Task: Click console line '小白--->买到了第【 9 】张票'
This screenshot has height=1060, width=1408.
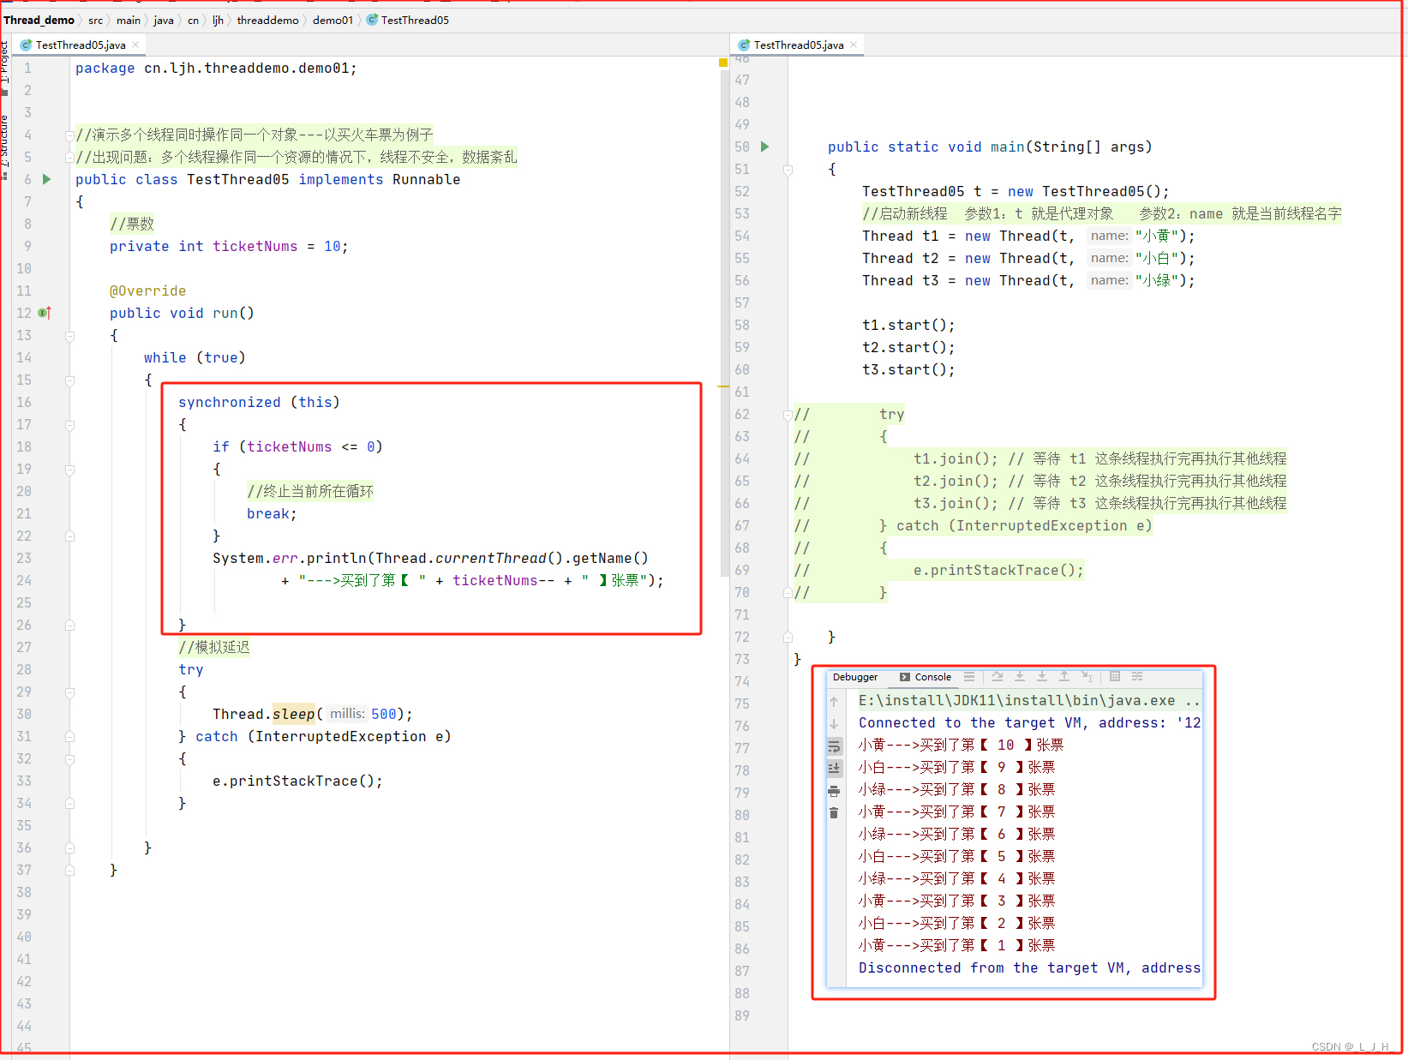Action: [956, 768]
